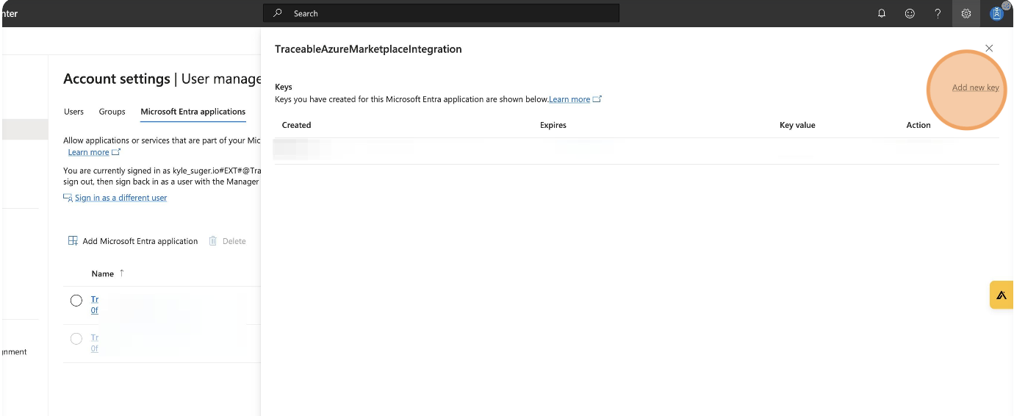Open Learn more link in Keys section
The width and height of the screenshot is (1014, 416).
click(x=569, y=99)
